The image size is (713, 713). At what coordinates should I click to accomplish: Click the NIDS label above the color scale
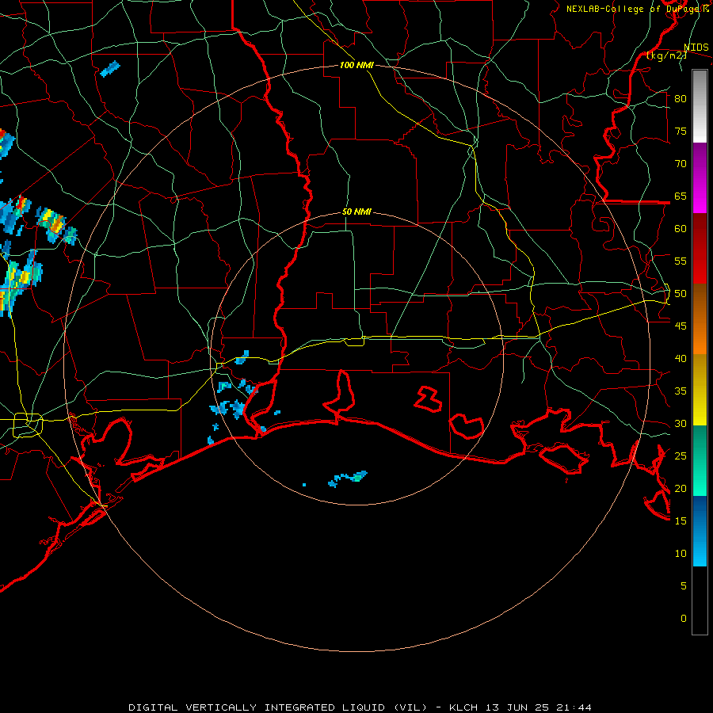coord(696,48)
